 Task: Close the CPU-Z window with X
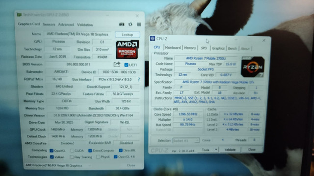point(264,40)
